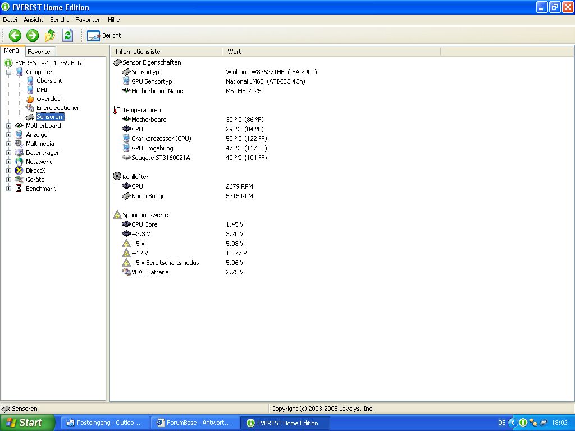Collapse the Computer tree node
Viewport: 575px width, 431px height.
pos(9,72)
